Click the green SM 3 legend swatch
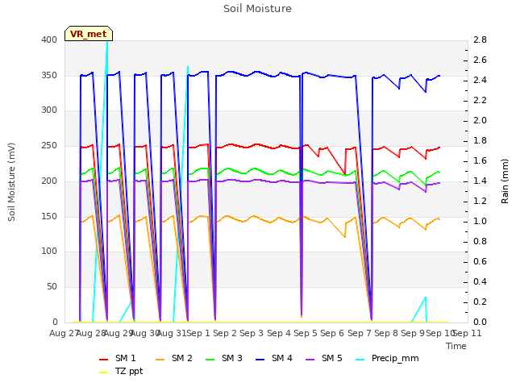This screenshot has height=387, width=516. point(210,360)
